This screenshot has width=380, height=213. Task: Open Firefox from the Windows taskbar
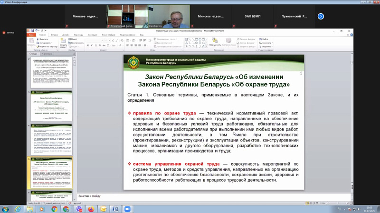(x=91, y=209)
